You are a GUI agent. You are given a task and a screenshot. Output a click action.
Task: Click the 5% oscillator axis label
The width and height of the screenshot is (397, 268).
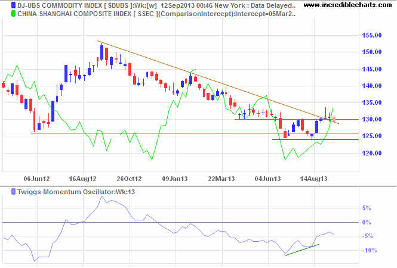coord(367,208)
